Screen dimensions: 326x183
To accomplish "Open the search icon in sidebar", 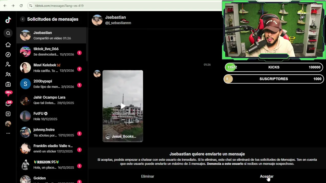I will 8,33.
